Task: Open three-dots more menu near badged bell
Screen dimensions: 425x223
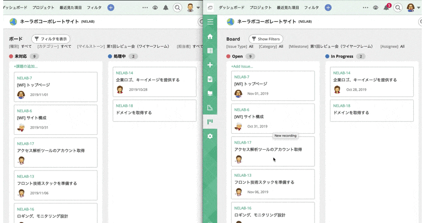Action: tap(365, 8)
